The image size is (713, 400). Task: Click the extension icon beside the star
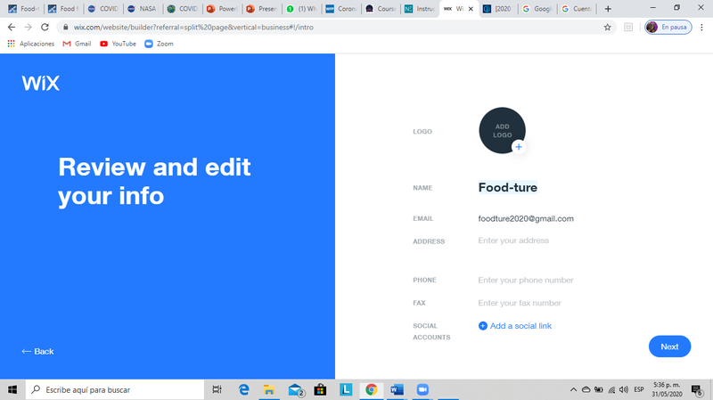point(628,28)
